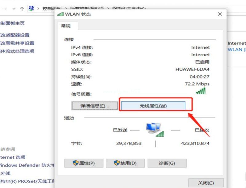246x188 pixels.
Task: Click the signal quality bars icon
Action: 201,91
